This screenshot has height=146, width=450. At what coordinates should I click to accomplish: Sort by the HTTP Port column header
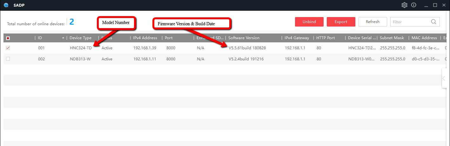pos(326,38)
